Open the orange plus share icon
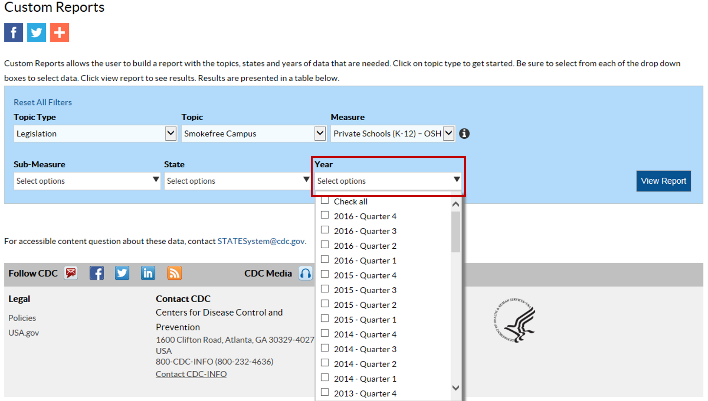 [x=60, y=33]
